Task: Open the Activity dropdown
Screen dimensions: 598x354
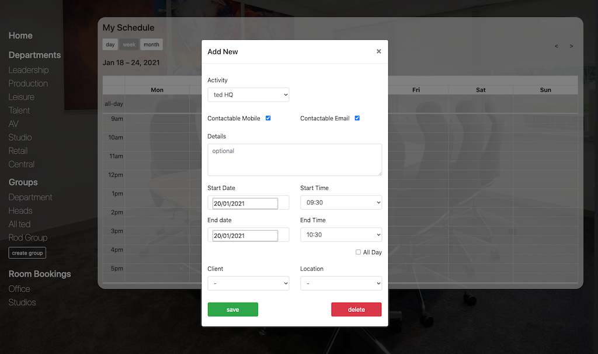Action: [x=248, y=95]
